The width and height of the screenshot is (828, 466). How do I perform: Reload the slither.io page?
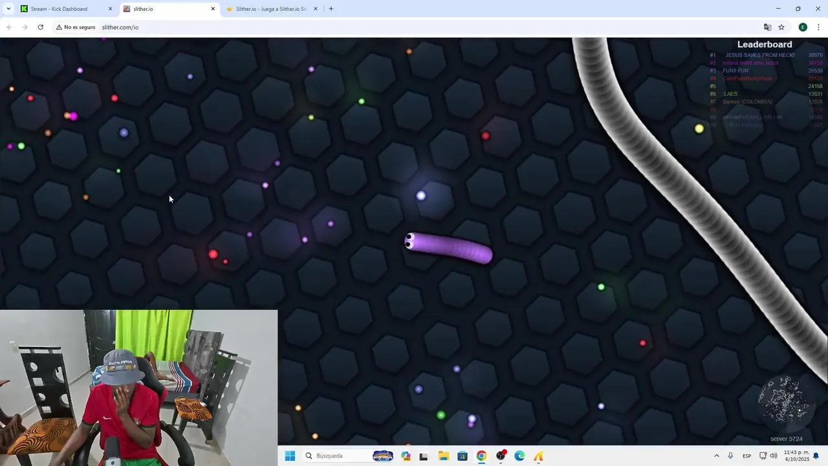[40, 27]
